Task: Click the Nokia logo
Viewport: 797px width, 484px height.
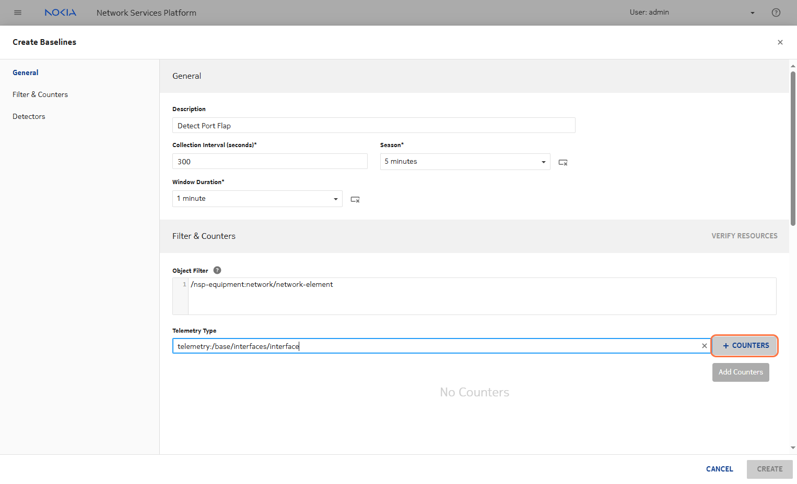Action: click(60, 13)
